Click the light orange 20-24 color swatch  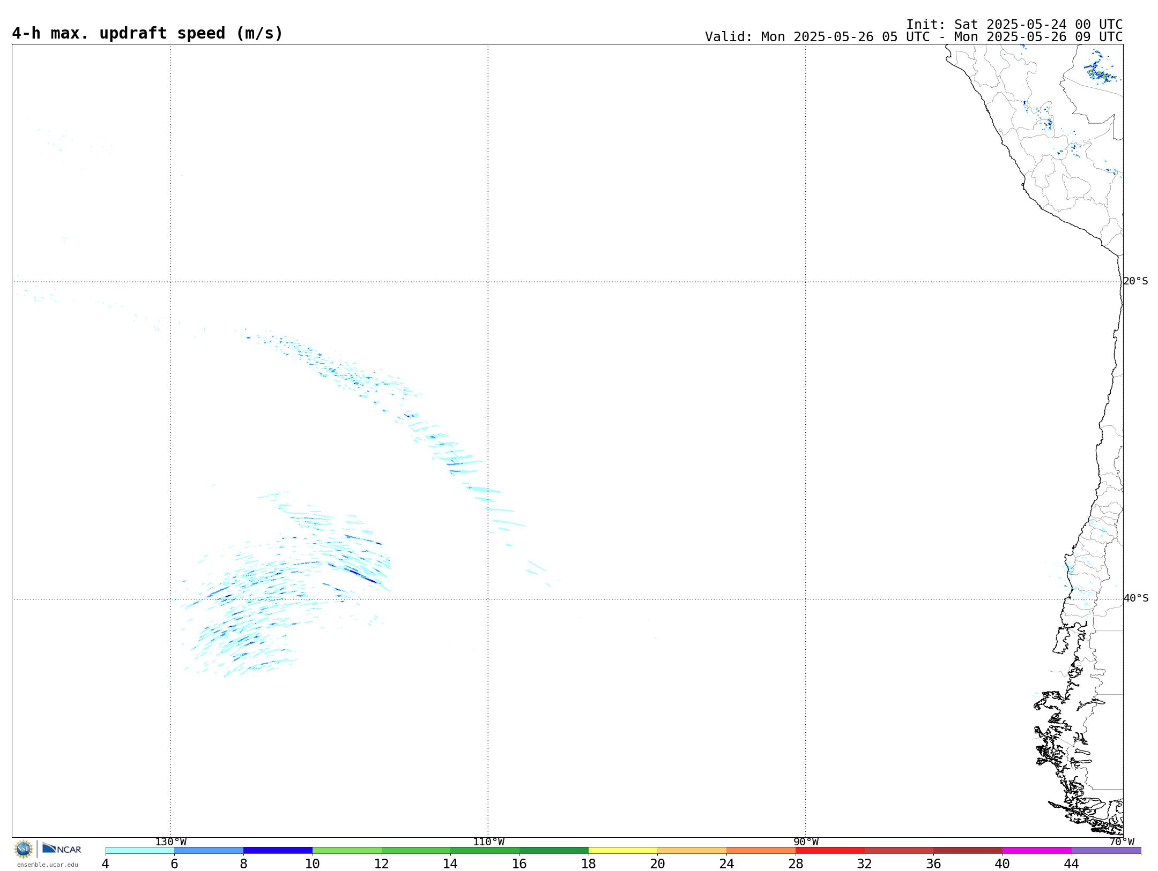(692, 851)
